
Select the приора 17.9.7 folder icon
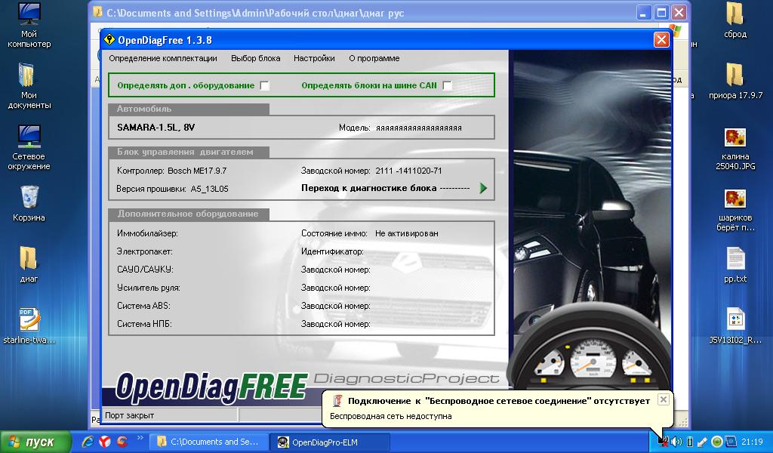click(x=735, y=81)
